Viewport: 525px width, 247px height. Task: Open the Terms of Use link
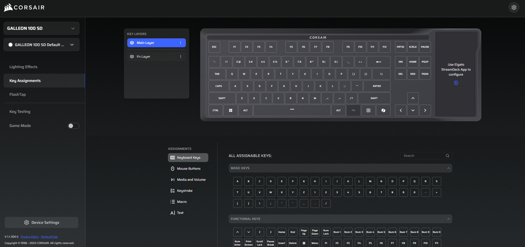coord(49,237)
